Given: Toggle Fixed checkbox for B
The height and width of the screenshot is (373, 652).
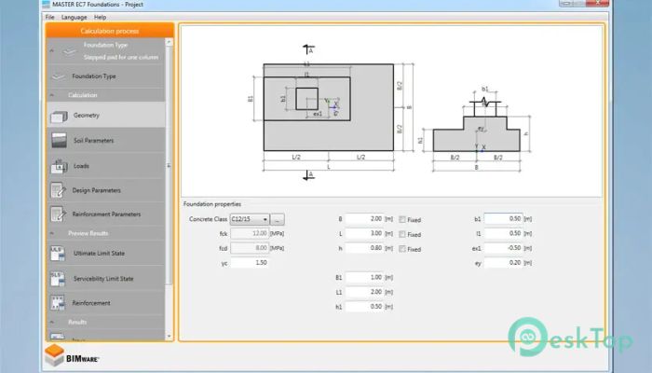Looking at the screenshot, I should [x=402, y=219].
